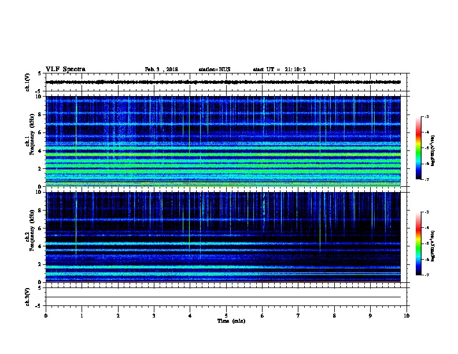Click the time axis tick label "9"

pos(370,316)
